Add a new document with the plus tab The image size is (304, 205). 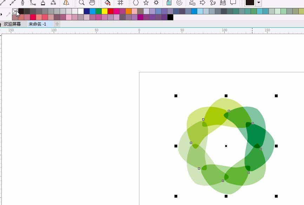coord(57,24)
